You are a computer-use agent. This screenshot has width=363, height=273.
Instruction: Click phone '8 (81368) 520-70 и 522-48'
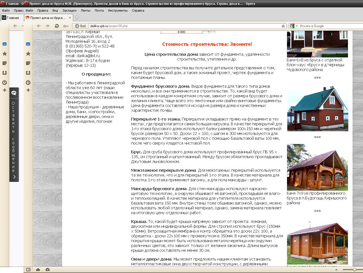click(x=90, y=46)
